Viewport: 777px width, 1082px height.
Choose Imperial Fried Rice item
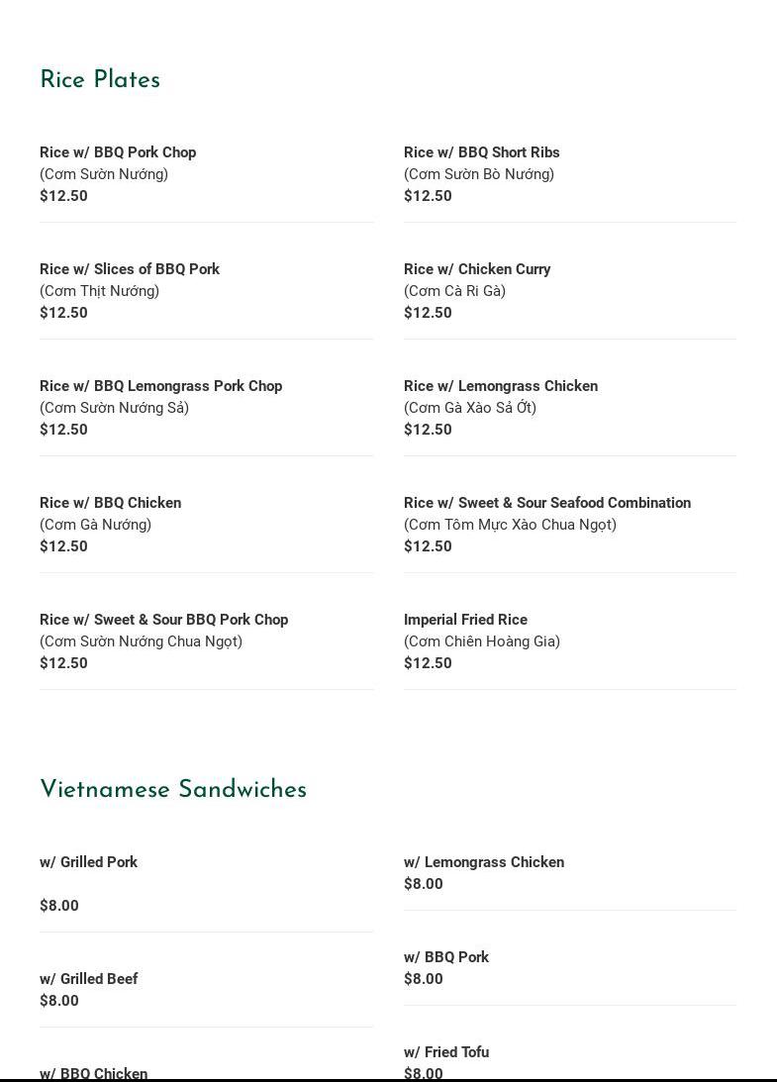click(465, 620)
